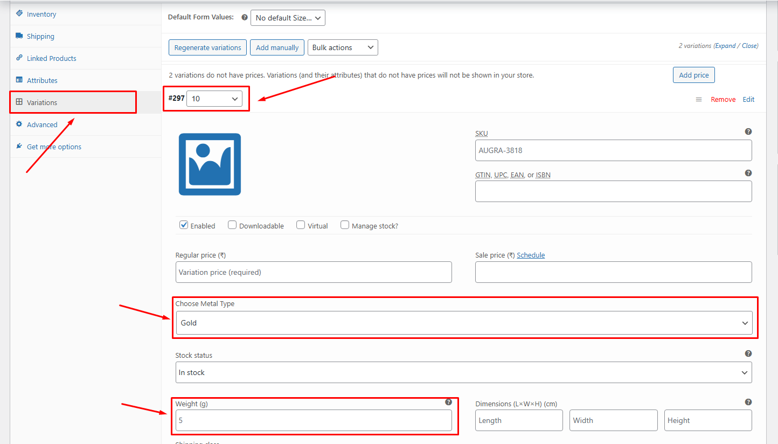Click the red Remove link
Viewport: 778px width, 444px height.
pyautogui.click(x=723, y=100)
